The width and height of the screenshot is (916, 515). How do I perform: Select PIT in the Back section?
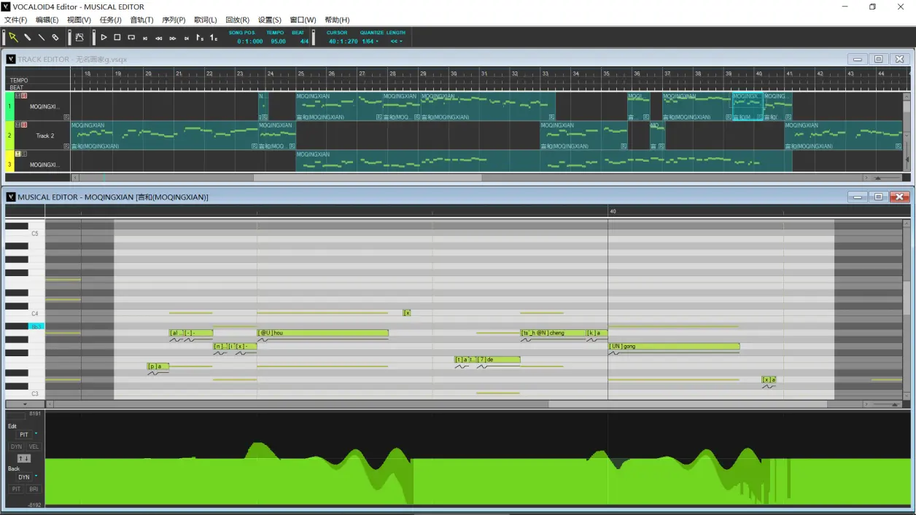[16, 489]
